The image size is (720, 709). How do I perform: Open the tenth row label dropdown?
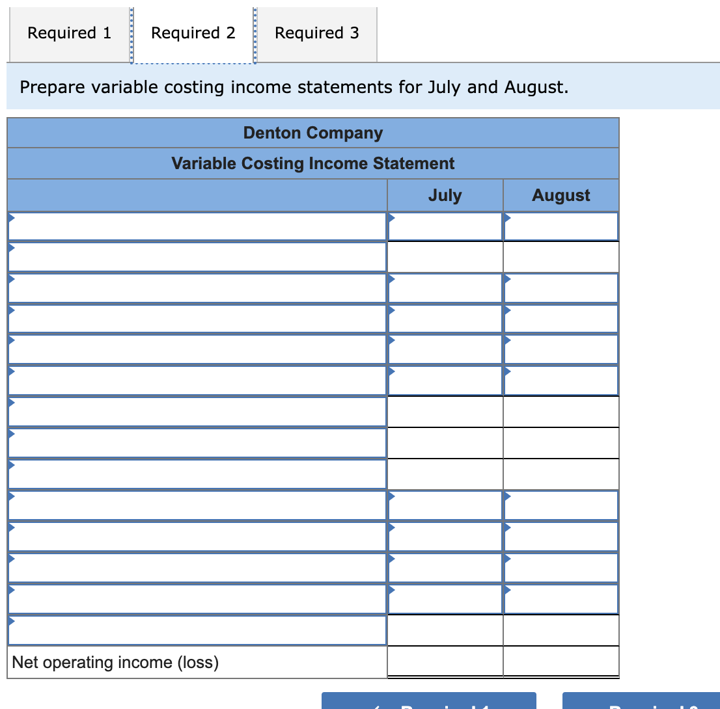pyautogui.click(x=197, y=505)
